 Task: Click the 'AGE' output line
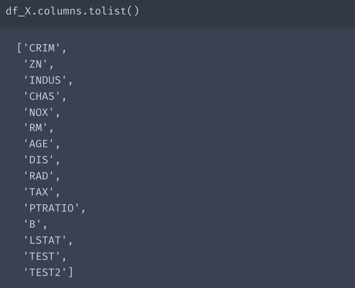tap(39, 144)
